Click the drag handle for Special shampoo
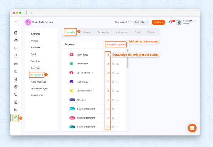The height and width of the screenshot is (147, 213). [x=118, y=73]
